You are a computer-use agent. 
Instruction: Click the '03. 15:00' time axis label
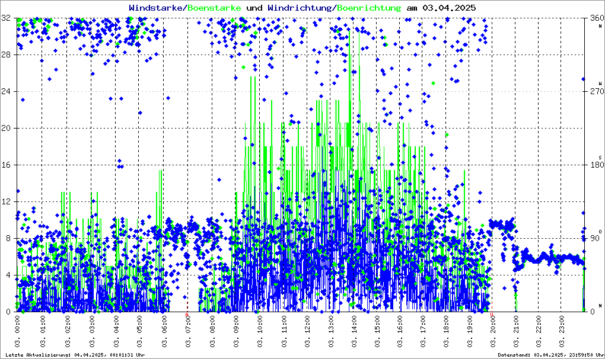377,331
